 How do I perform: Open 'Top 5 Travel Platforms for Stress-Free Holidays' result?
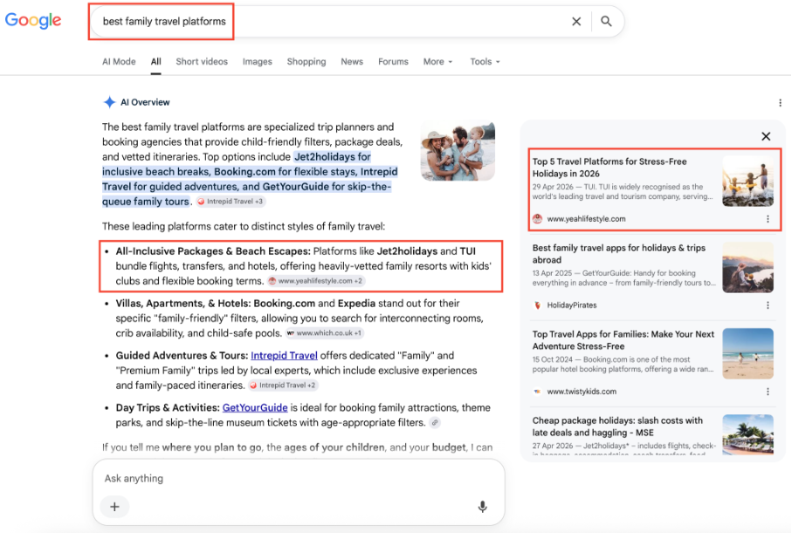[x=609, y=167]
